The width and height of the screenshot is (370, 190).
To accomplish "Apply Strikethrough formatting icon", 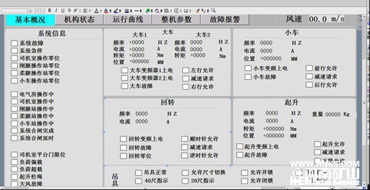I will [69, 10].
